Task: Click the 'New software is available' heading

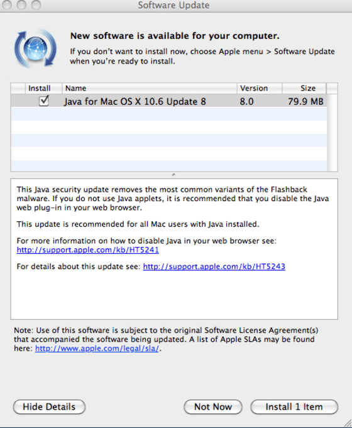Action: tap(175, 36)
